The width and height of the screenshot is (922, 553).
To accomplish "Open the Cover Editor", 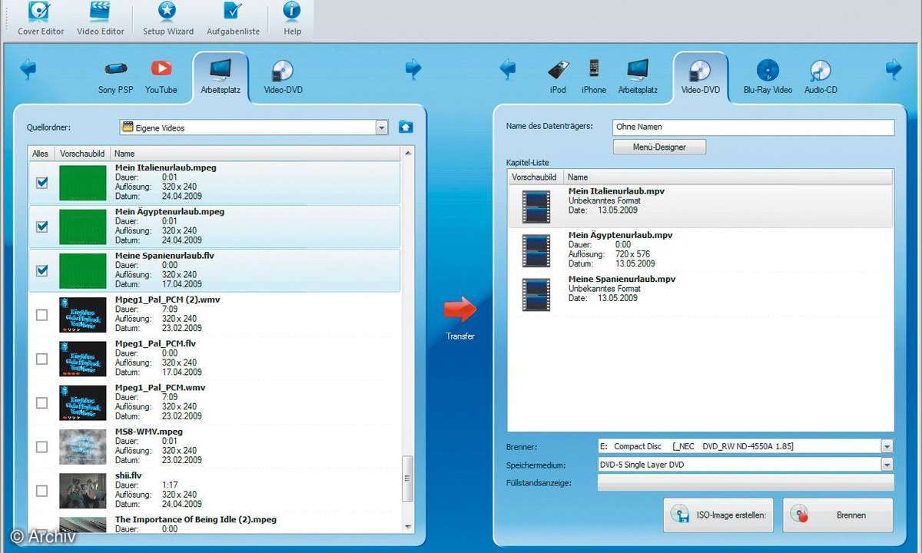I will pyautogui.click(x=41, y=18).
